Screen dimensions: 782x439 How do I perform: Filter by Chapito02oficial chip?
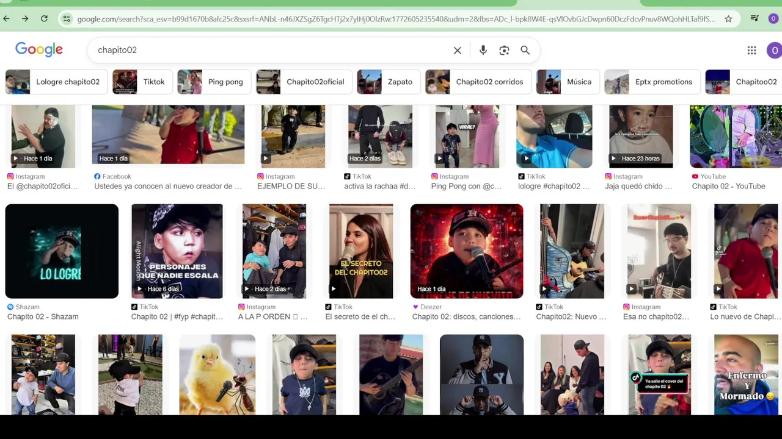tap(303, 82)
